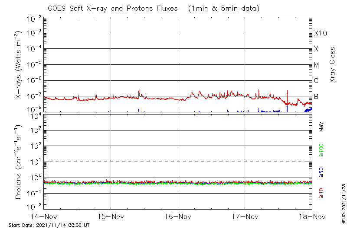This screenshot has height=229, width=347.
Task: Click the 18-Nov date label
Action: click(x=312, y=216)
